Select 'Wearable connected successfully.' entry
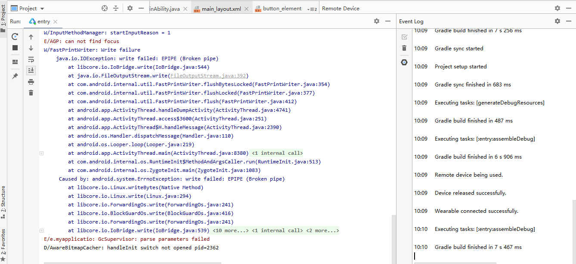This screenshot has width=576, height=264. pyautogui.click(x=477, y=211)
